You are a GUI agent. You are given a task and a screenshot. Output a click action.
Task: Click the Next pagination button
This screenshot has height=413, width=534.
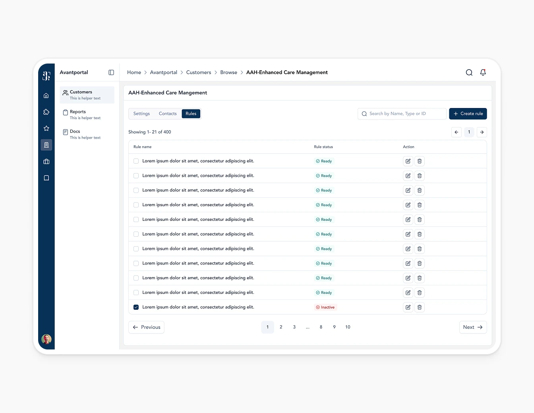472,327
